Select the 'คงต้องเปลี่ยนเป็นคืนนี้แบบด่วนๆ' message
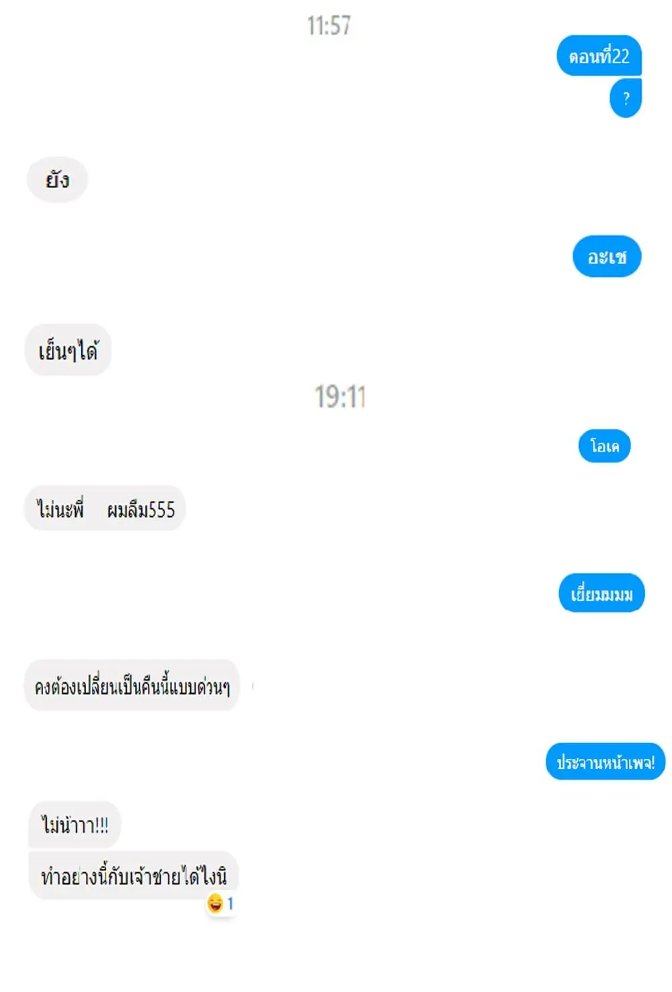Screen dimensions: 672x992 pos(132,686)
